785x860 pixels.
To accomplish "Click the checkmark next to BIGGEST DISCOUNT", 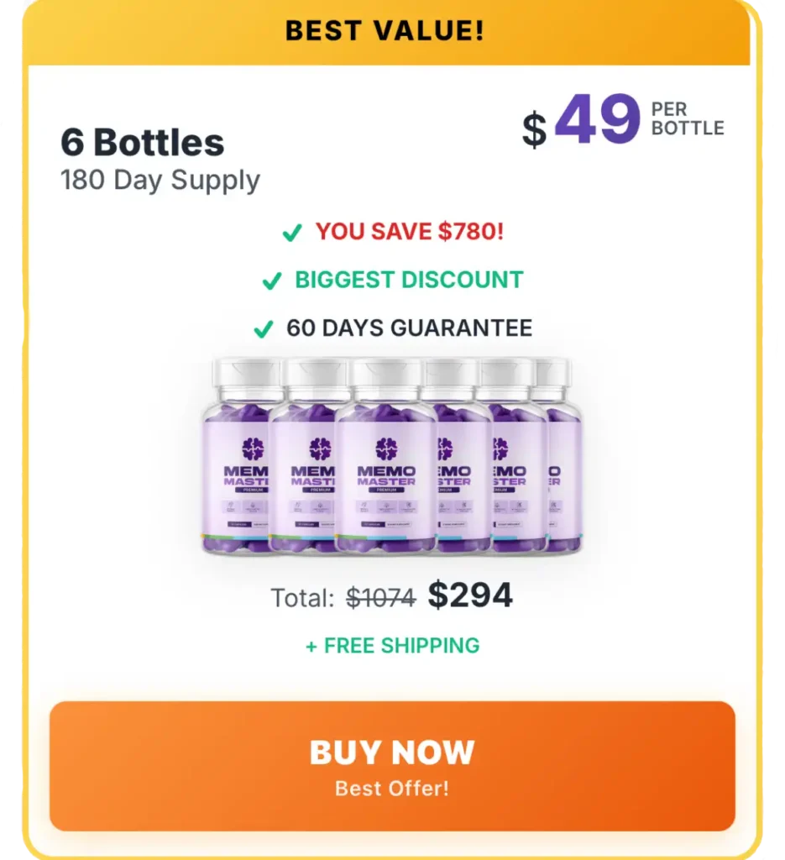I will coord(272,281).
